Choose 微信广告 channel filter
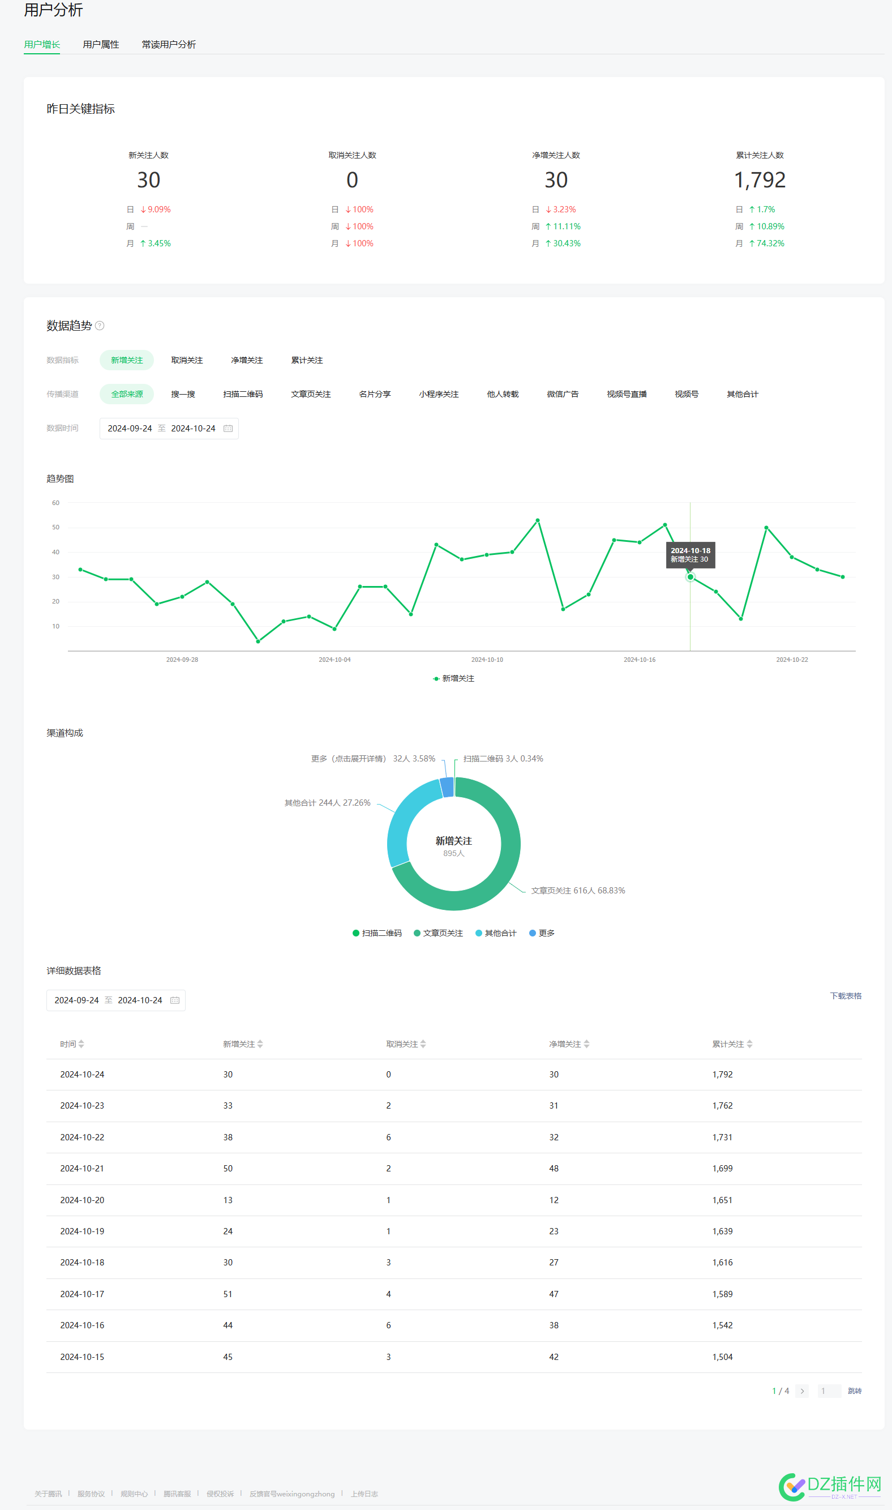Viewport: 892px width, 1510px height. pyautogui.click(x=563, y=393)
